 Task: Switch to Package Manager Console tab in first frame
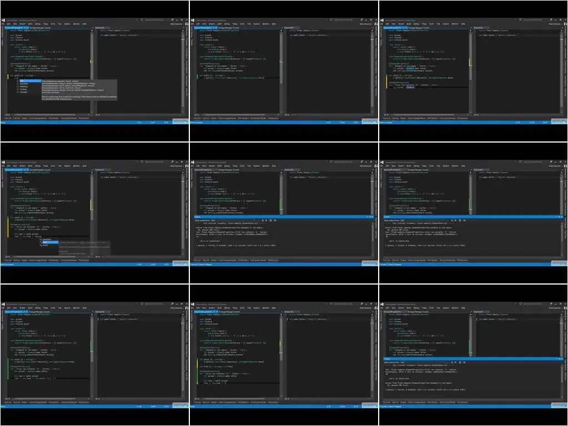click(x=40, y=28)
